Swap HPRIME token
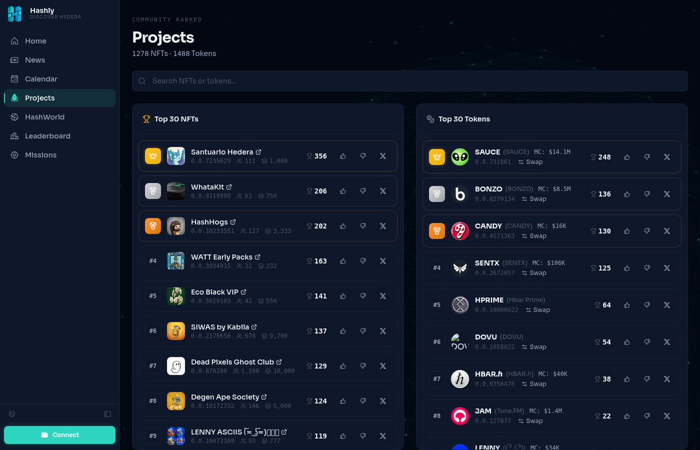The image size is (700, 450). pos(538,310)
